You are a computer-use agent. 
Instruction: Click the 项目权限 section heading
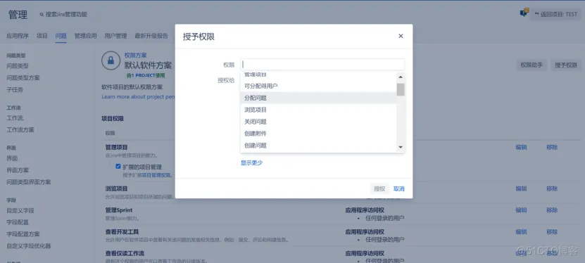(x=113, y=119)
